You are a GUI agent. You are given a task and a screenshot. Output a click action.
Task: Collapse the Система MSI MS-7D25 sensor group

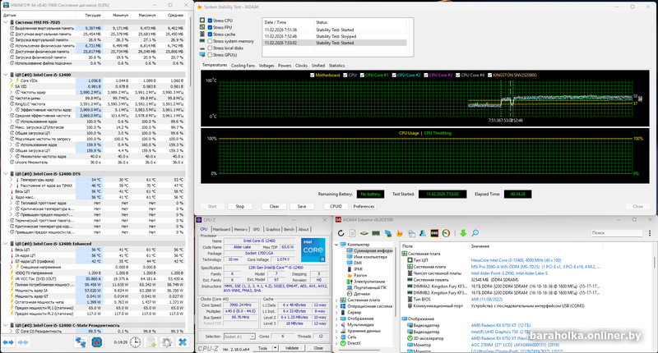(4, 21)
